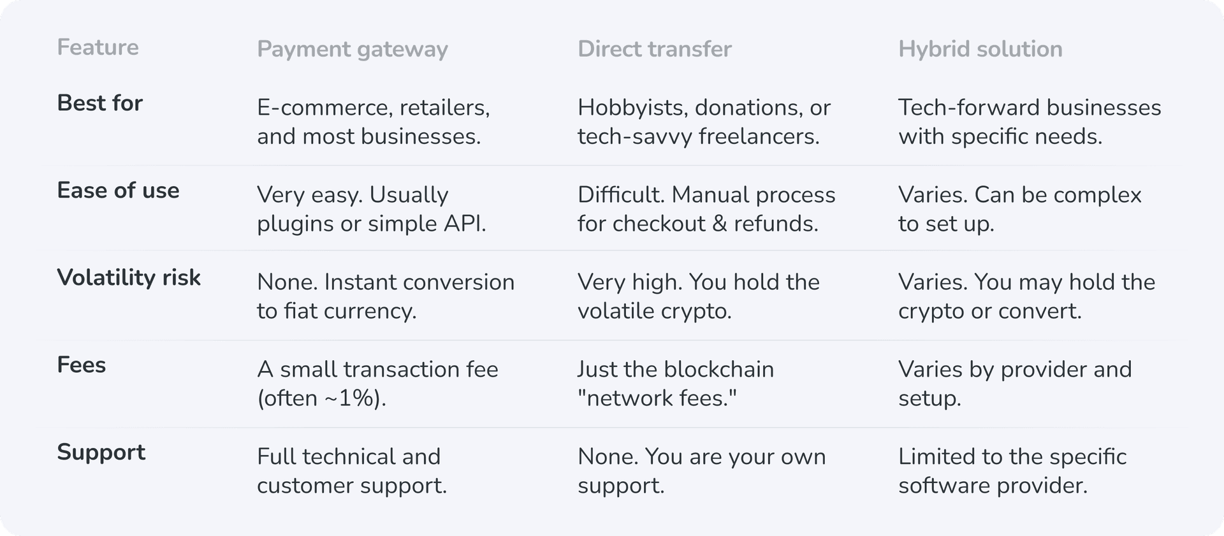Select the Fees row label
Image resolution: width=1224 pixels, height=536 pixels.
[81, 365]
